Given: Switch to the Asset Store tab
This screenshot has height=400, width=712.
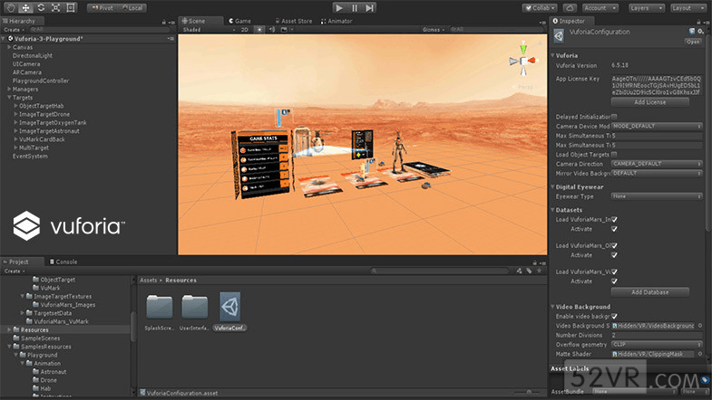Looking at the screenshot, I should tap(293, 21).
